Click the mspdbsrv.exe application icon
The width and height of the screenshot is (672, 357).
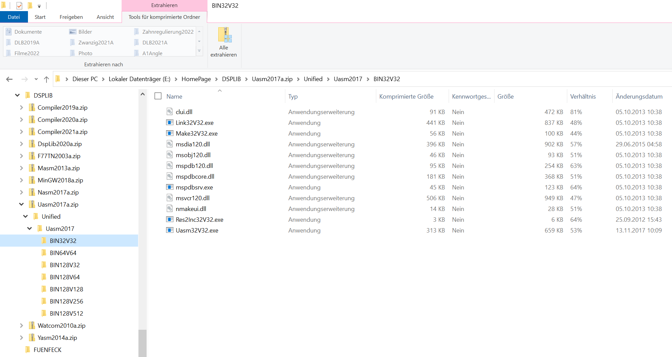pyautogui.click(x=170, y=187)
